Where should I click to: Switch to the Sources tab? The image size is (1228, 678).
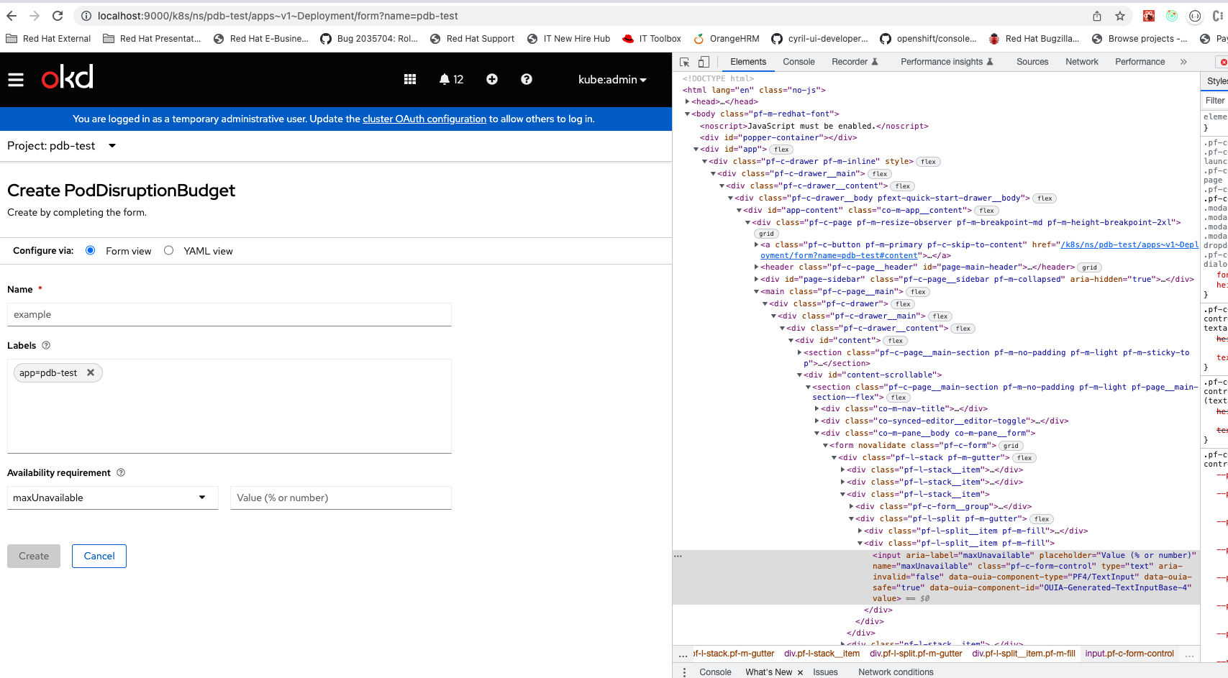1032,62
